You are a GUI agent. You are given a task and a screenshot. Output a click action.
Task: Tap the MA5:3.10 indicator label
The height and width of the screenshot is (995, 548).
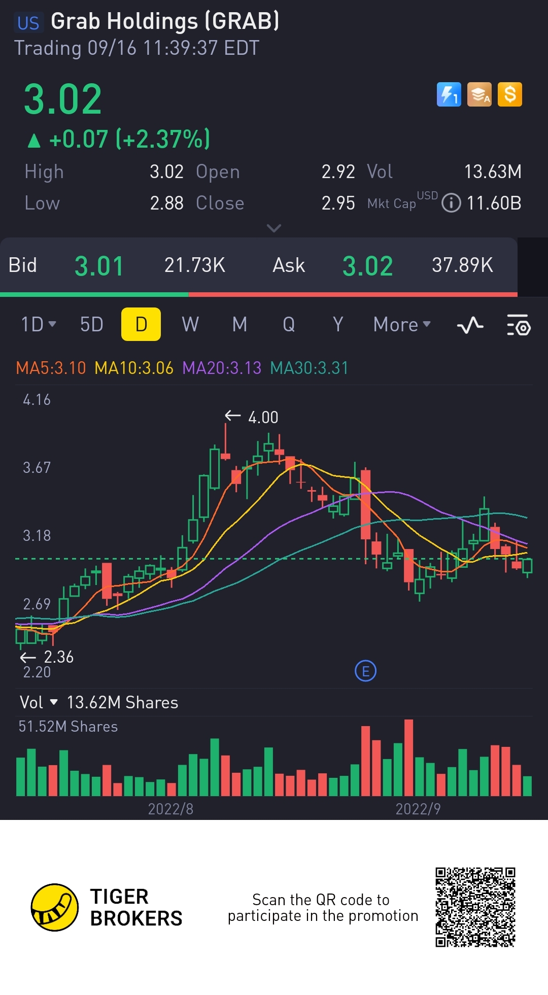point(51,367)
